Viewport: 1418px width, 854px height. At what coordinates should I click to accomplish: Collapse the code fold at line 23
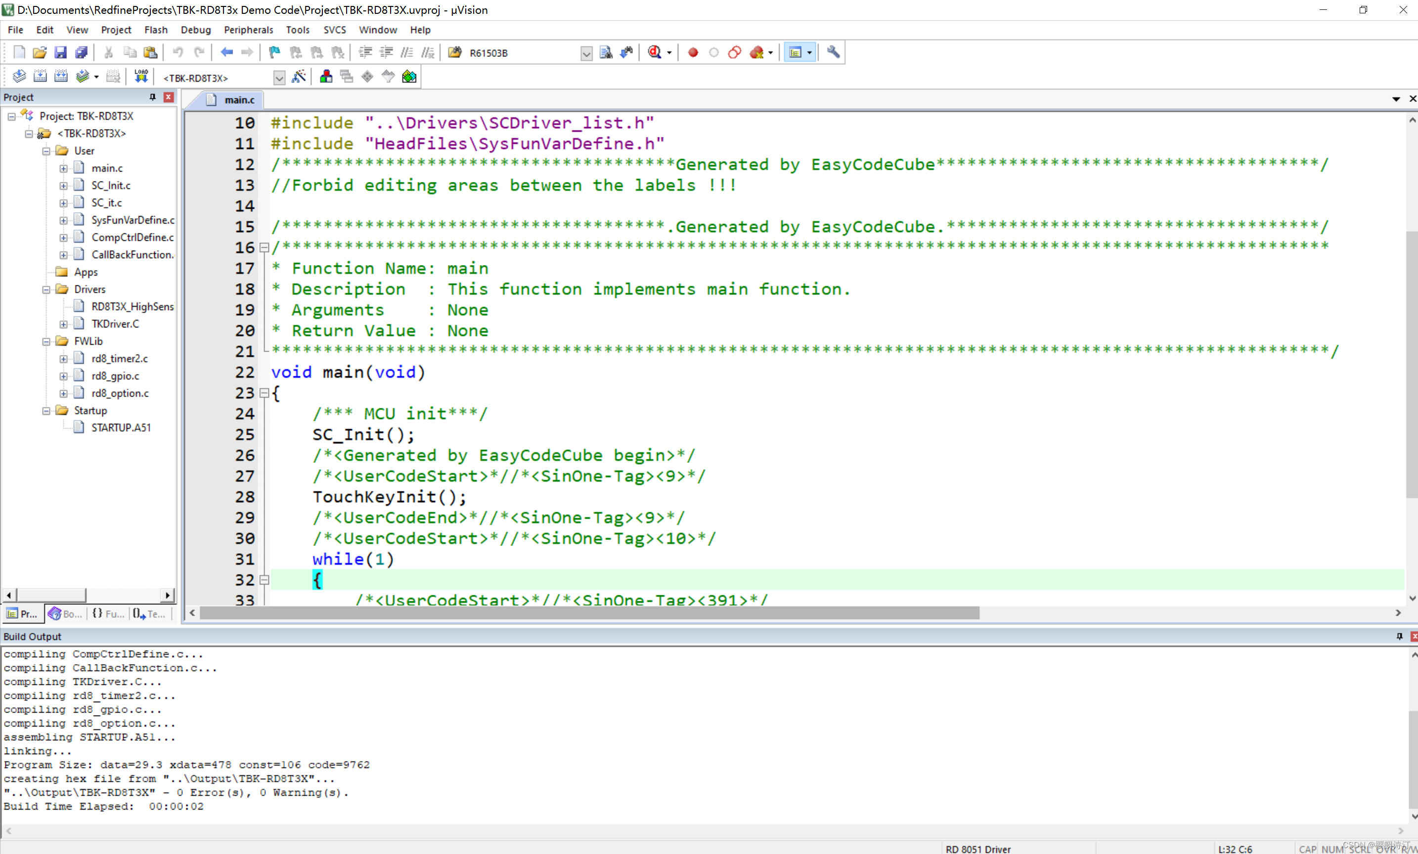pos(264,393)
